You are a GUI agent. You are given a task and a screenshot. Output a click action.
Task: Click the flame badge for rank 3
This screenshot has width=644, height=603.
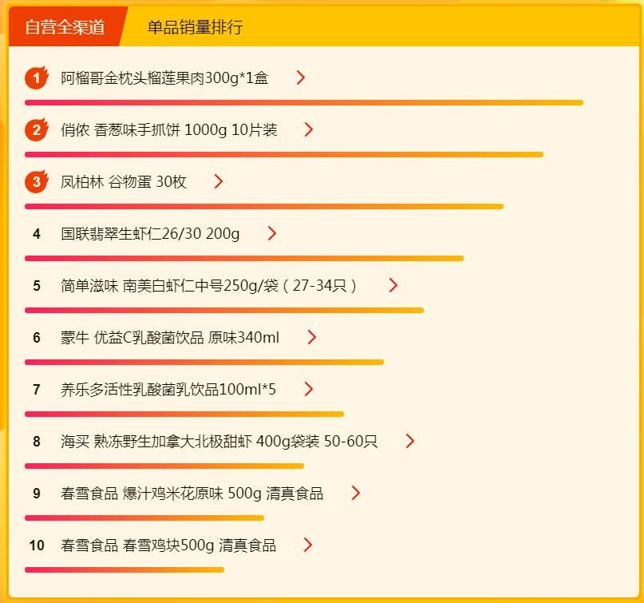37,182
